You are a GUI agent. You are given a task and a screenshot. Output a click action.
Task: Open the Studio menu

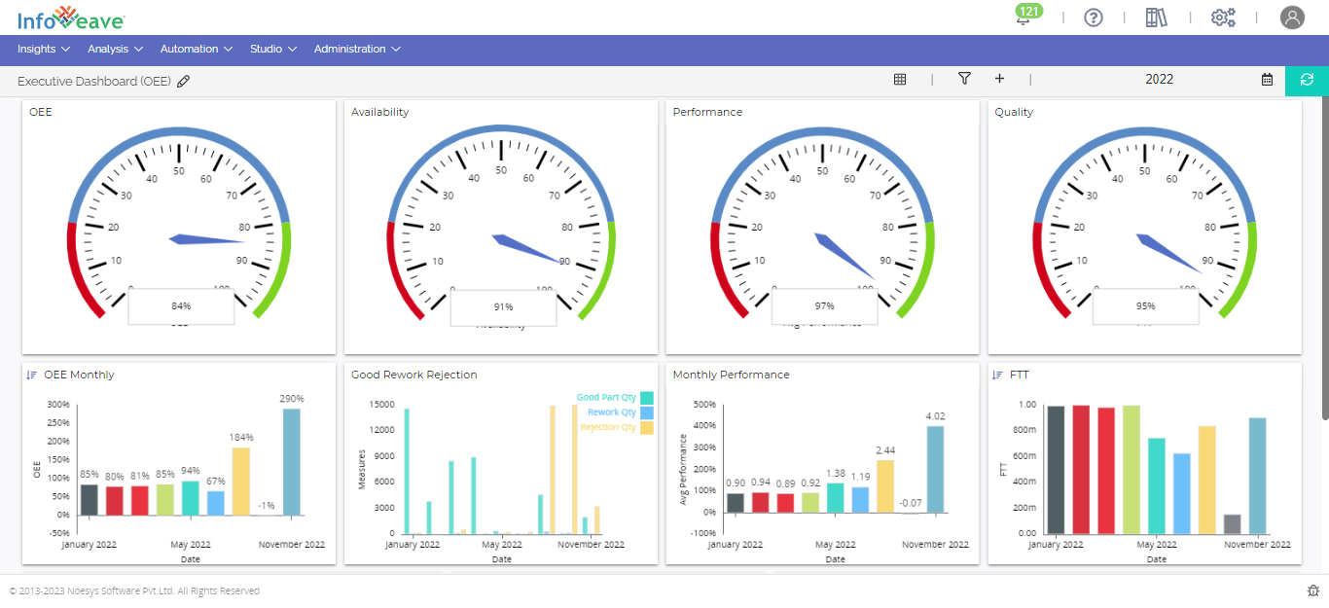click(273, 49)
